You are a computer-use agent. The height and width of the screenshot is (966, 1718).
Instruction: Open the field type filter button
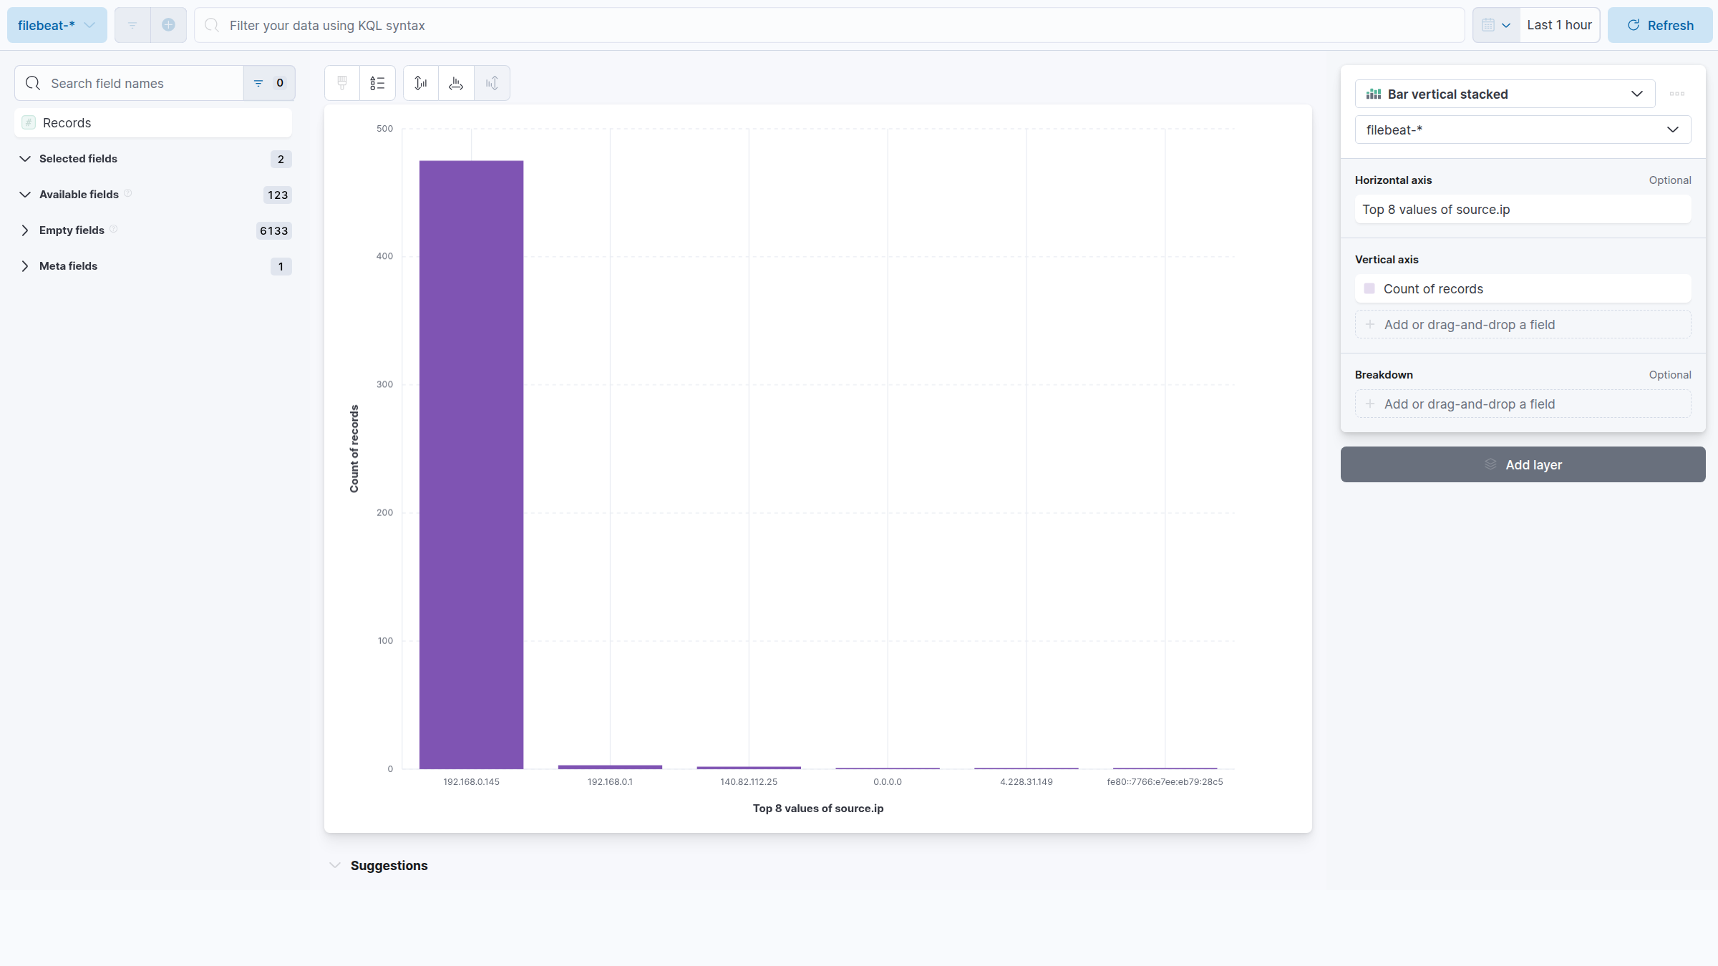coord(269,83)
